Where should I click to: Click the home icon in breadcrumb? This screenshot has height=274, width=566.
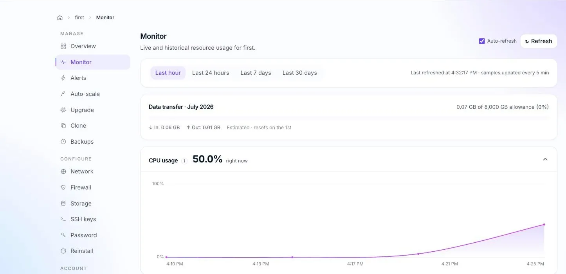[60, 18]
